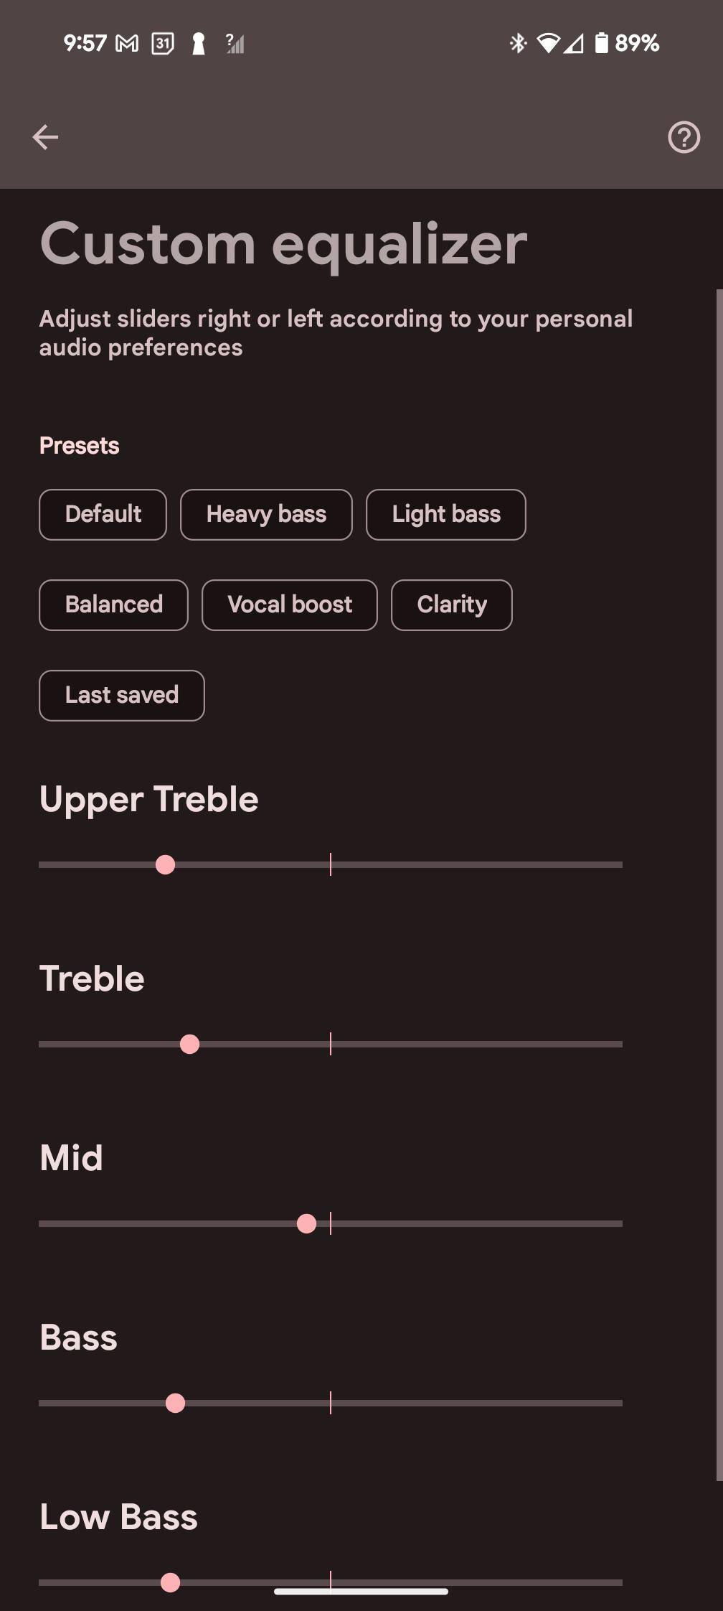Open the help question mark icon
The image size is (723, 1611).
click(684, 136)
